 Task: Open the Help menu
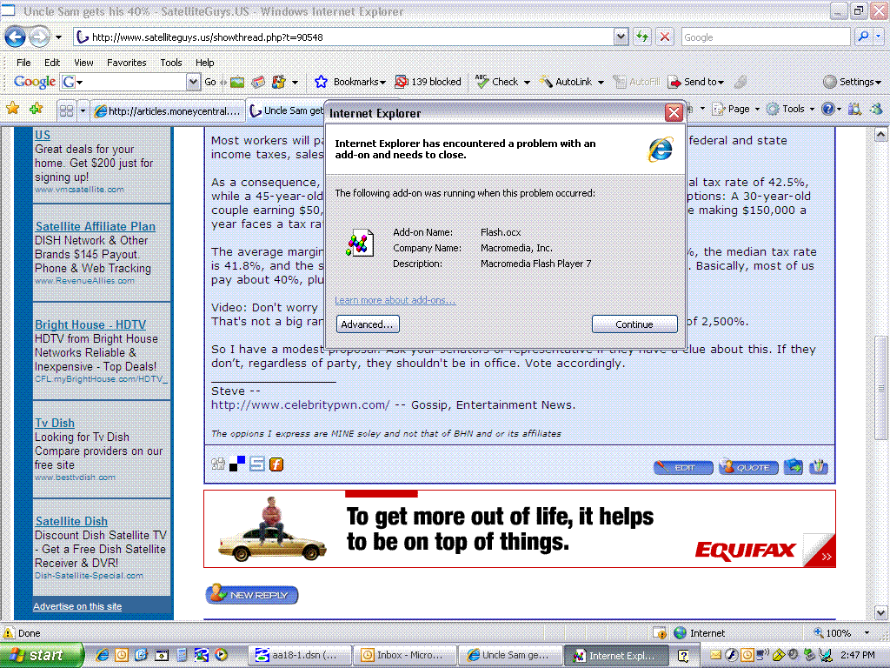[205, 63]
